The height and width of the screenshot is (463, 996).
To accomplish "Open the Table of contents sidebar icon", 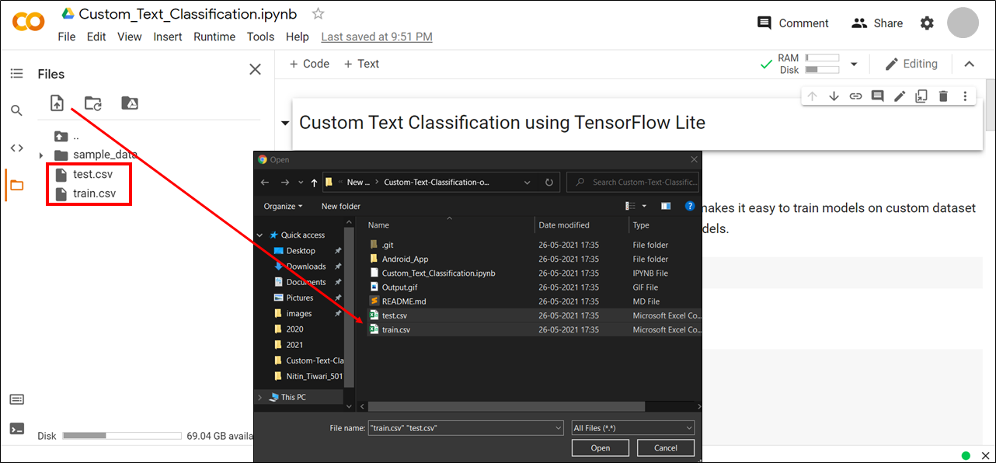I will 16,74.
